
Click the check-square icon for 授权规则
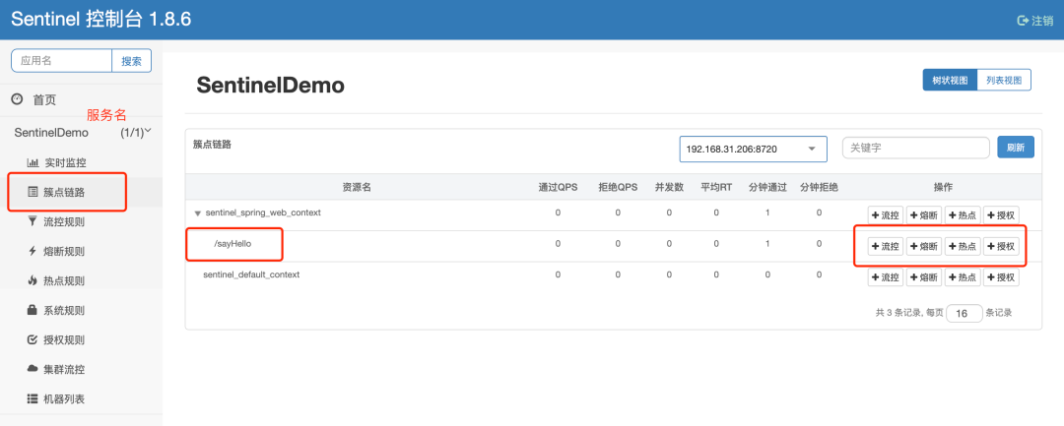tap(32, 340)
